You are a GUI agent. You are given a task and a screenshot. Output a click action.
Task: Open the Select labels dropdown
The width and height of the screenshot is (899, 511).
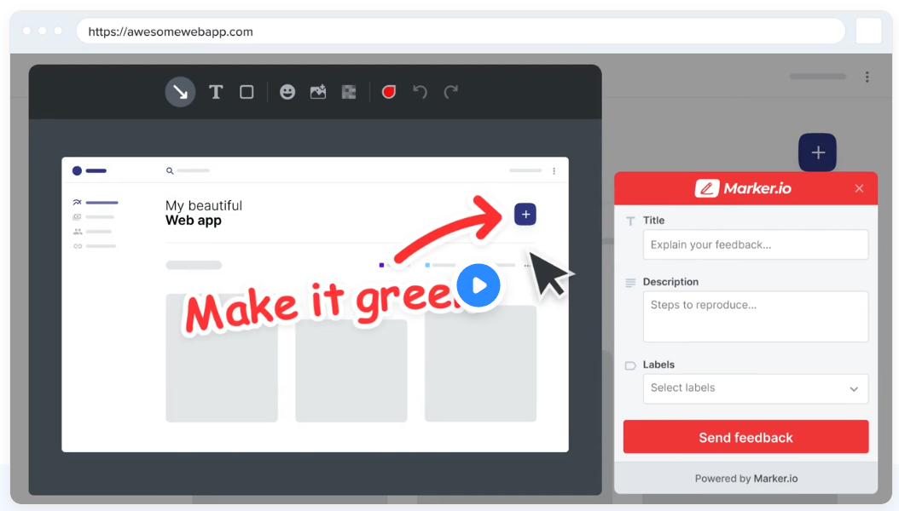pos(755,388)
